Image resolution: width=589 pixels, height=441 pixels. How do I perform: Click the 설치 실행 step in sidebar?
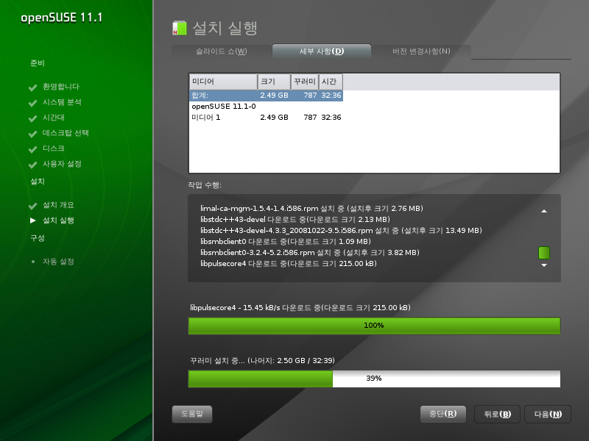pos(58,220)
